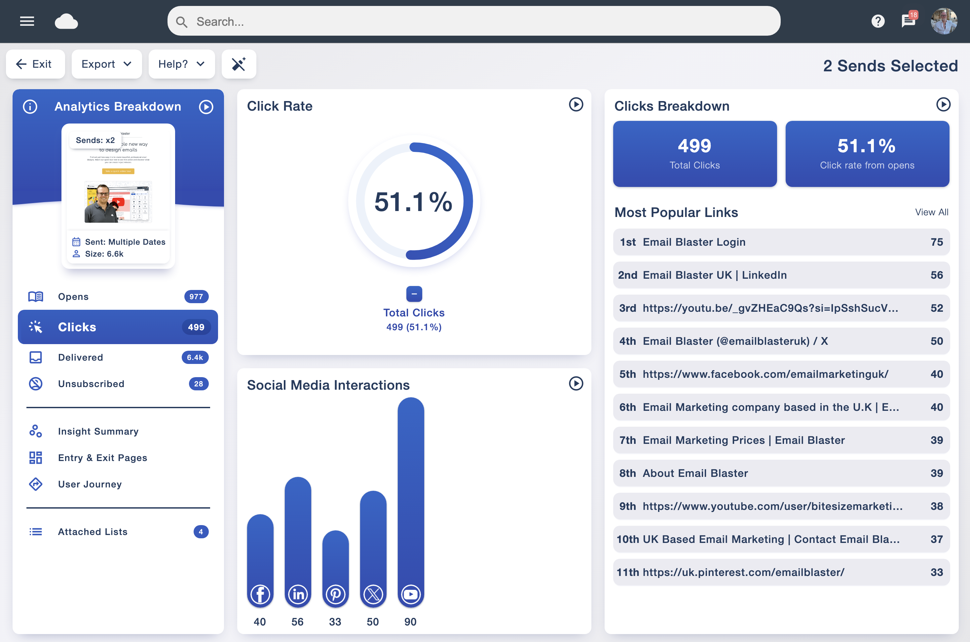
Task: Click the Pinterest bar icon
Action: 335,594
